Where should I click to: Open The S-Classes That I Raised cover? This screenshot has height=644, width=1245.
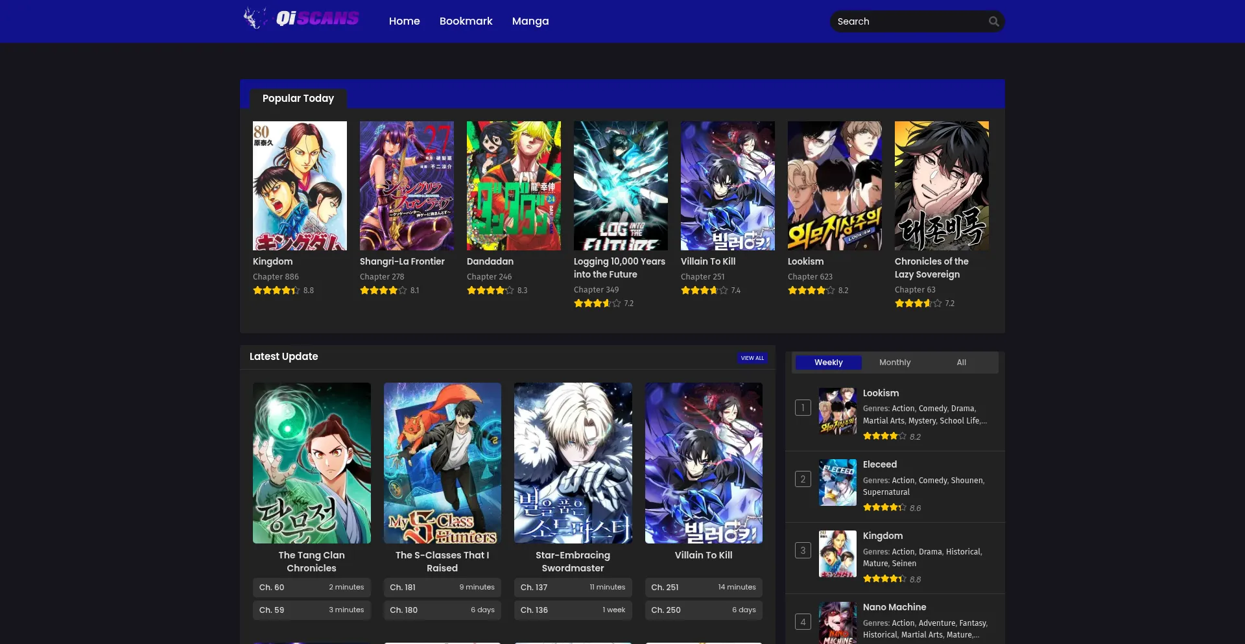442,463
